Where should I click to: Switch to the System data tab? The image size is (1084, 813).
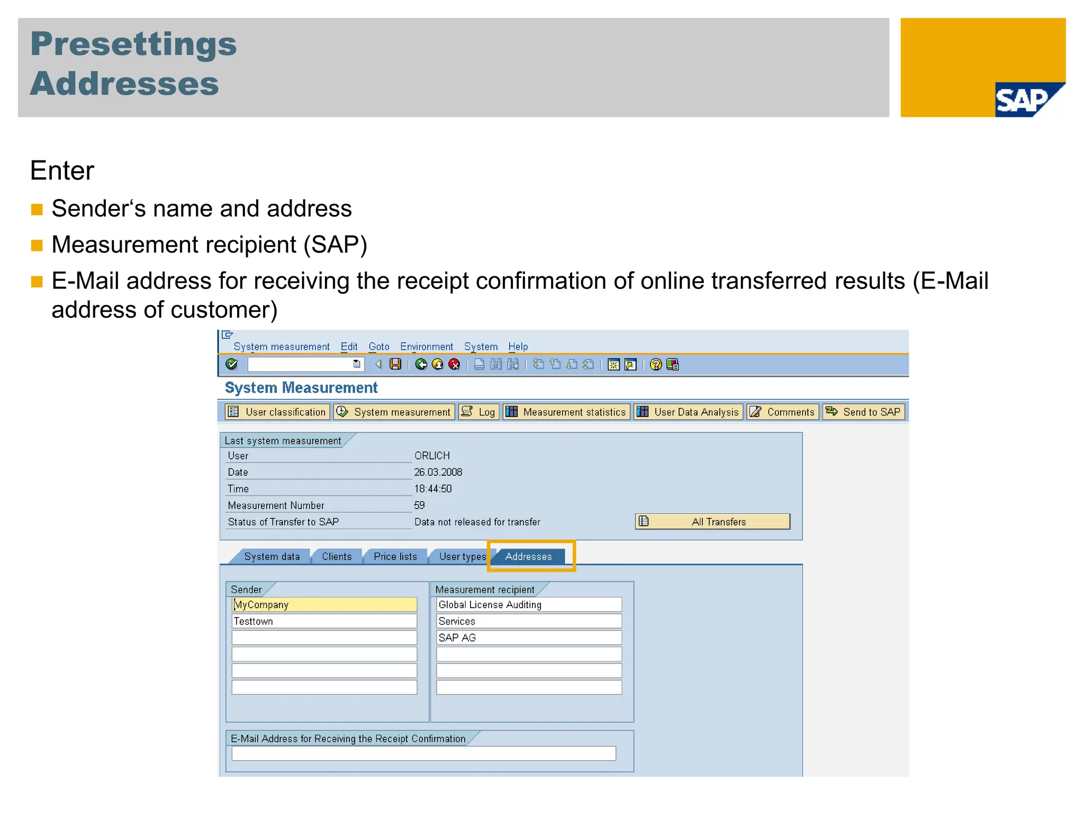click(272, 556)
